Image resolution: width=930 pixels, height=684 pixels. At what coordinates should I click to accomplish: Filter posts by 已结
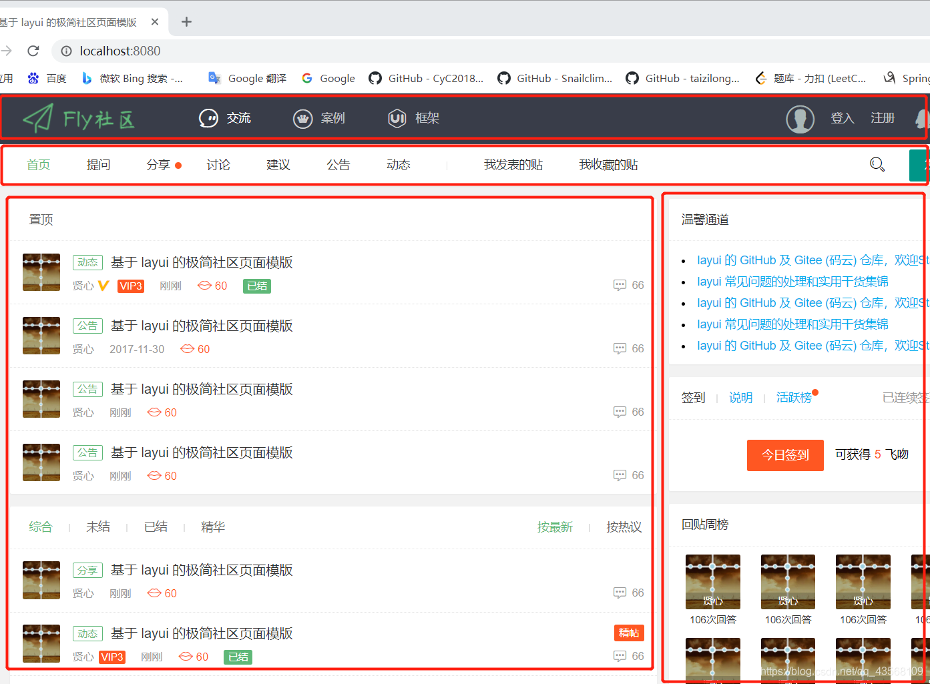(x=156, y=527)
